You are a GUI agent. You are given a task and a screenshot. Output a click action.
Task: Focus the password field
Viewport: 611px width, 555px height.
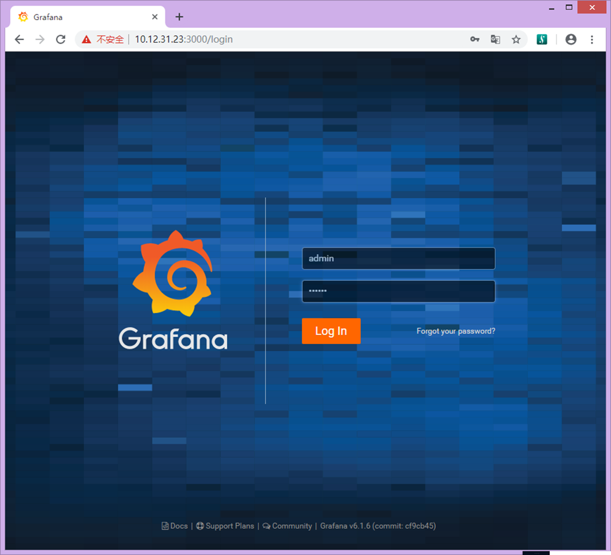click(x=398, y=291)
